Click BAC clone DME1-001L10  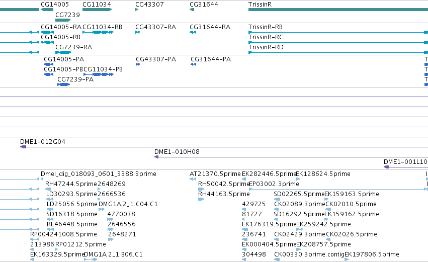coord(405,162)
